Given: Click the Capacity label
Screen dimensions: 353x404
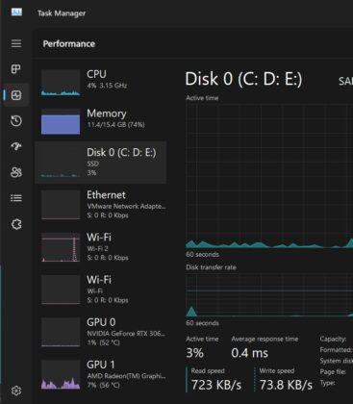Looking at the screenshot, I should pos(333,339).
